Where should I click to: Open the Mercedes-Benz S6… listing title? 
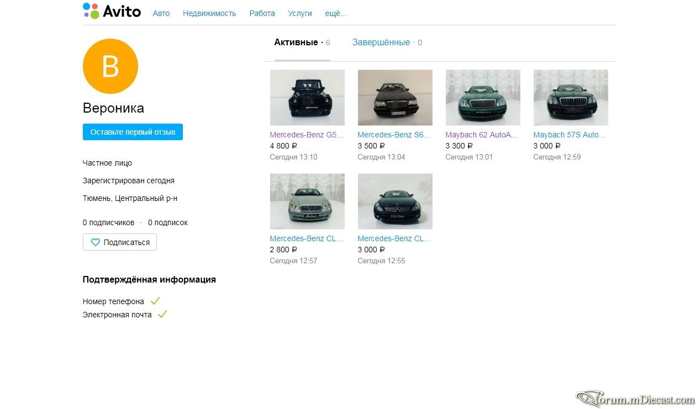click(x=394, y=135)
